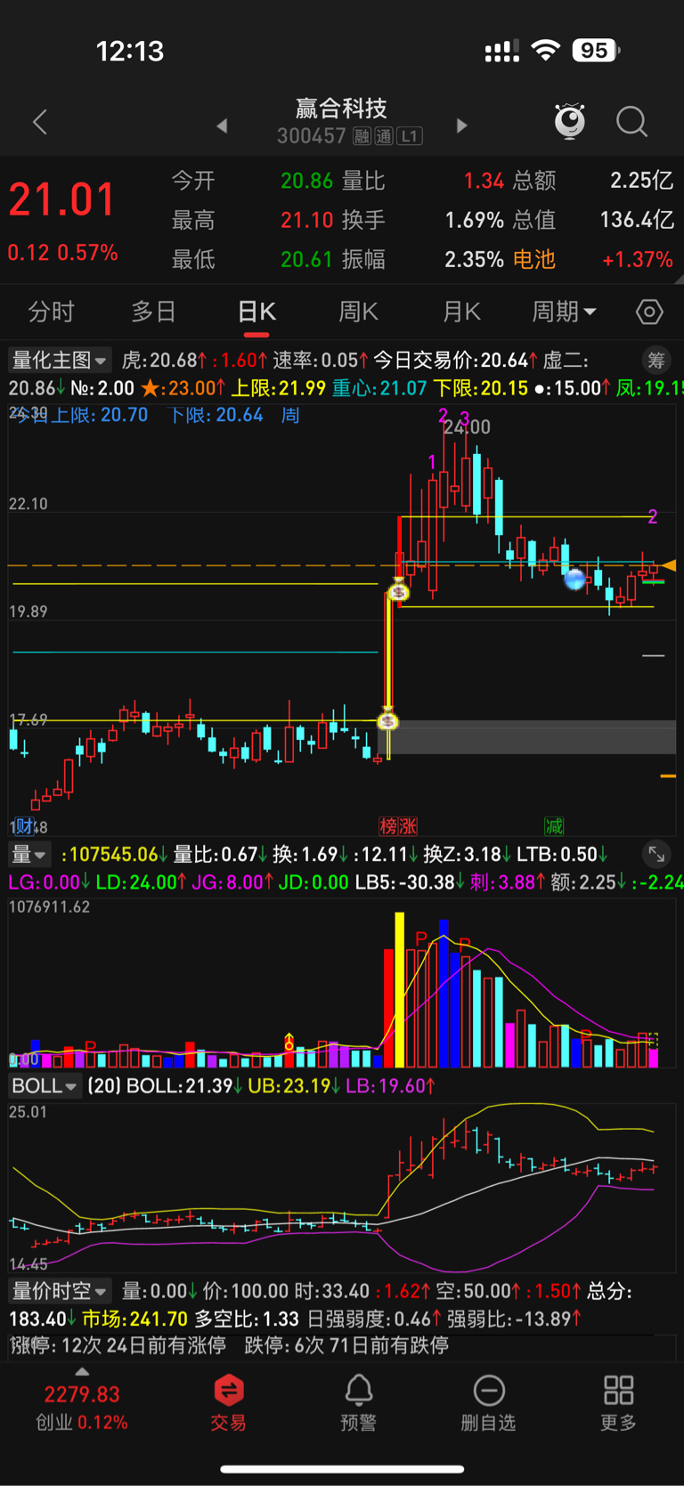Expand volume panel with diagonal arrows icon
The width and height of the screenshot is (684, 1486).
(x=656, y=854)
